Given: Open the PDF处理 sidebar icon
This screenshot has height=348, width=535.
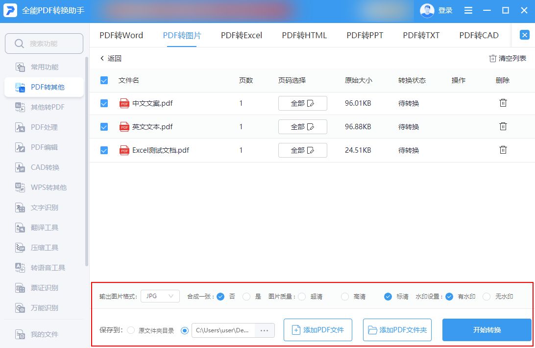Looking at the screenshot, I should pyautogui.click(x=20, y=127).
